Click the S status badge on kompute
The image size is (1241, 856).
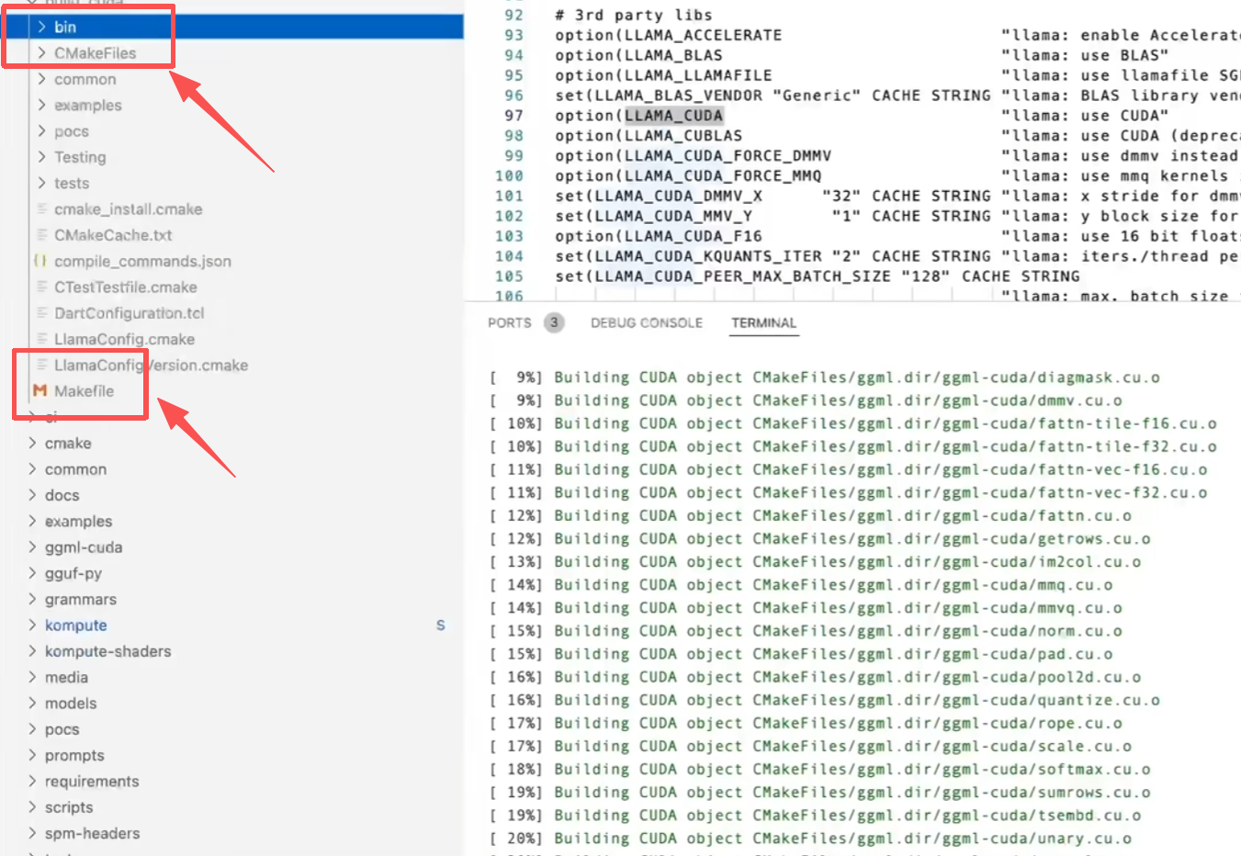441,625
